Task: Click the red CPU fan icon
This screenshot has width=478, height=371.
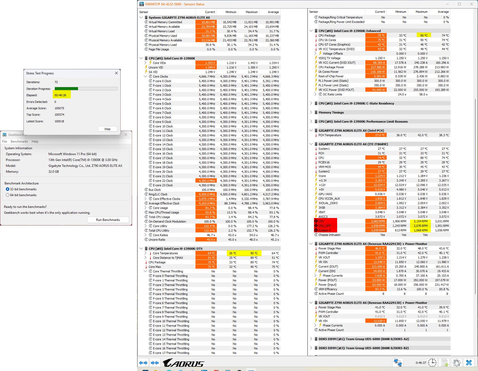Action: [x=316, y=221]
